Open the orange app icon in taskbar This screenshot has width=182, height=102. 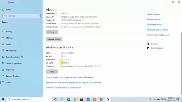pos(95,99)
